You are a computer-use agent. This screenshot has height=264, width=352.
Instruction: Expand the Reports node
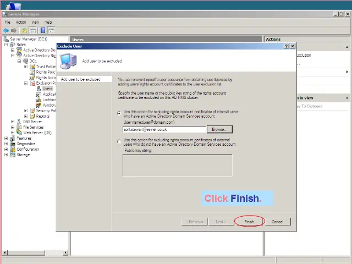click(x=26, y=116)
